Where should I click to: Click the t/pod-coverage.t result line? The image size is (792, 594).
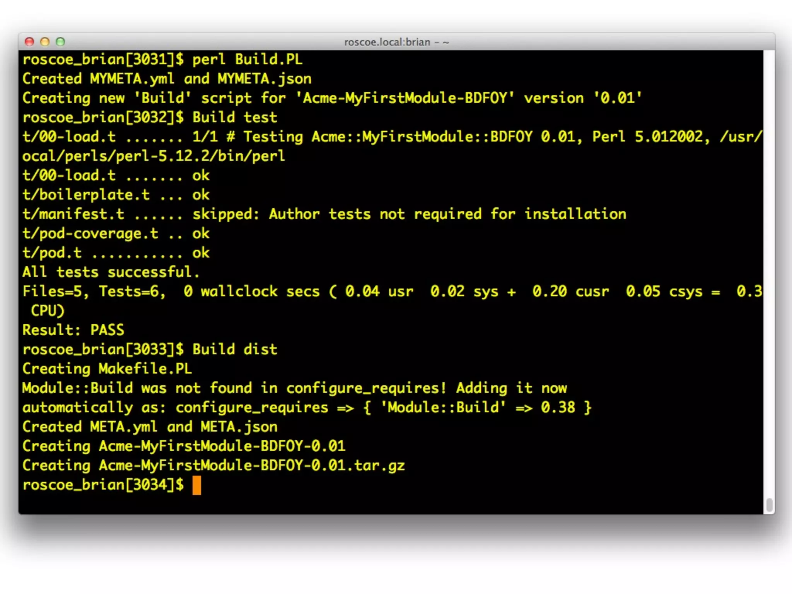(x=116, y=234)
